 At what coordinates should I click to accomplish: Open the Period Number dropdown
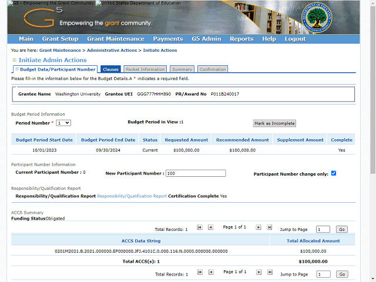pos(63,123)
